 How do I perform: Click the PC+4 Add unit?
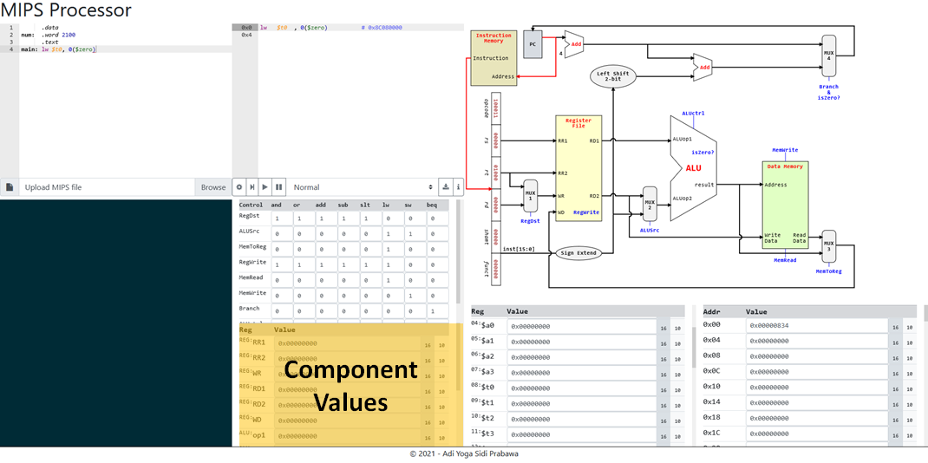[574, 44]
